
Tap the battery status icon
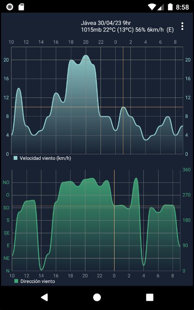170,7
